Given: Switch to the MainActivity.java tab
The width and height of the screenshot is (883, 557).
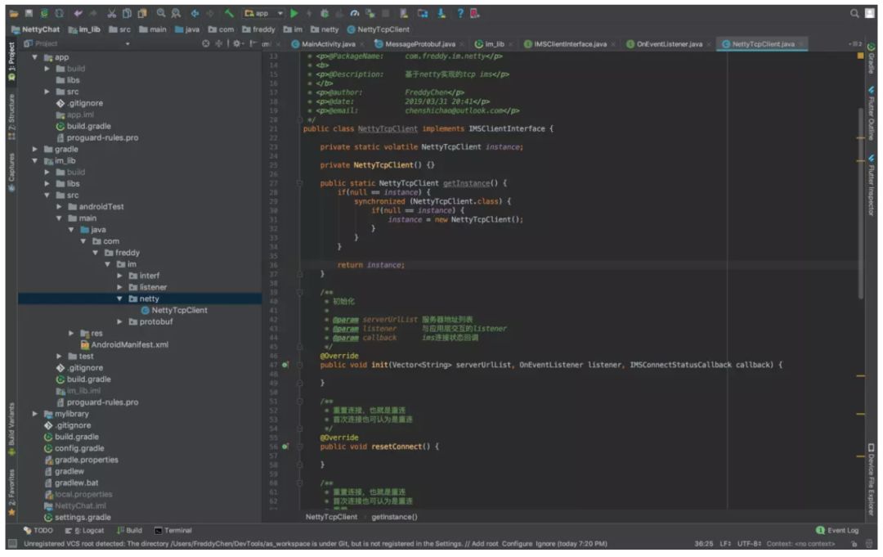Looking at the screenshot, I should point(327,44).
